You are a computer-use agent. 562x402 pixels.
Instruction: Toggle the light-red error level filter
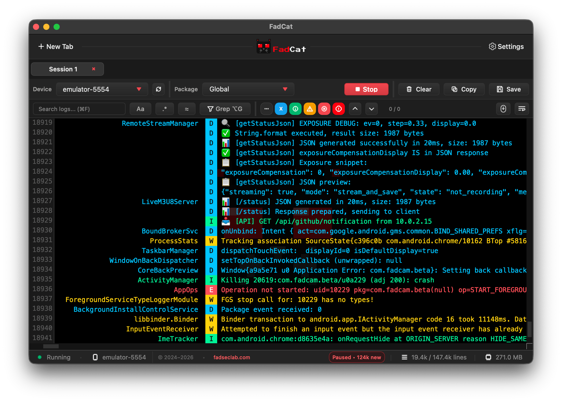click(324, 109)
